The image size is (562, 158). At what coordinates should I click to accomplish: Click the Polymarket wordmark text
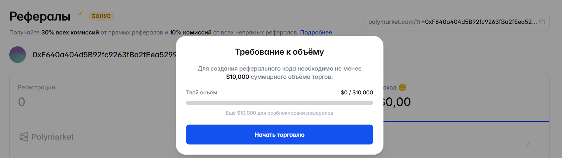[52, 137]
